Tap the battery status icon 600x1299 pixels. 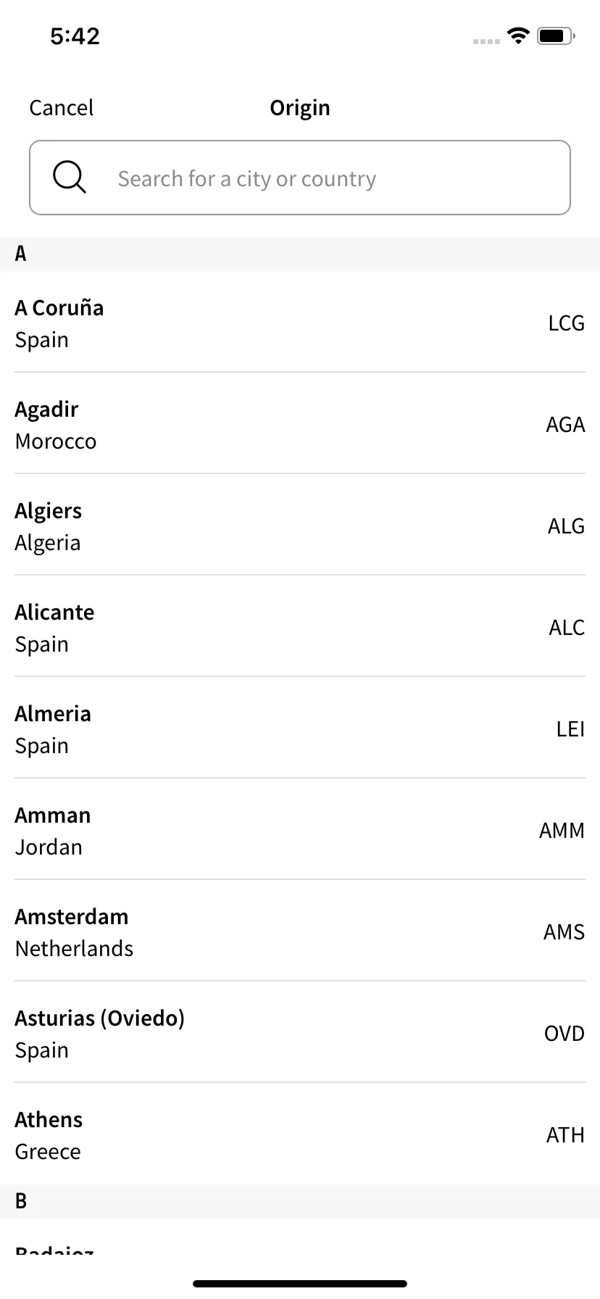pyautogui.click(x=556, y=36)
